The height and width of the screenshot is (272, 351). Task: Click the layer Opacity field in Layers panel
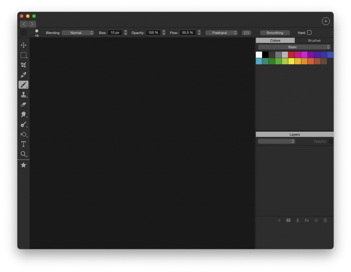coord(331,141)
